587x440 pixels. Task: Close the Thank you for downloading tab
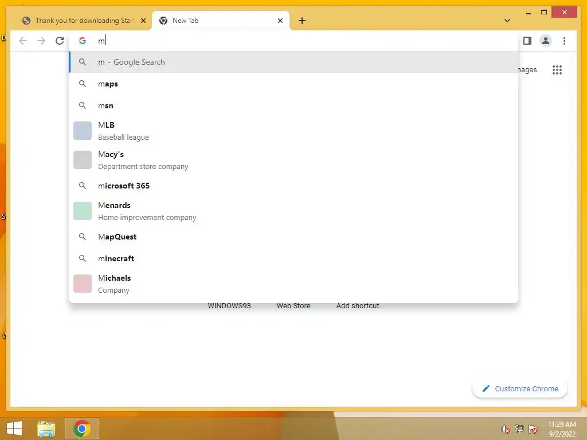tap(143, 21)
